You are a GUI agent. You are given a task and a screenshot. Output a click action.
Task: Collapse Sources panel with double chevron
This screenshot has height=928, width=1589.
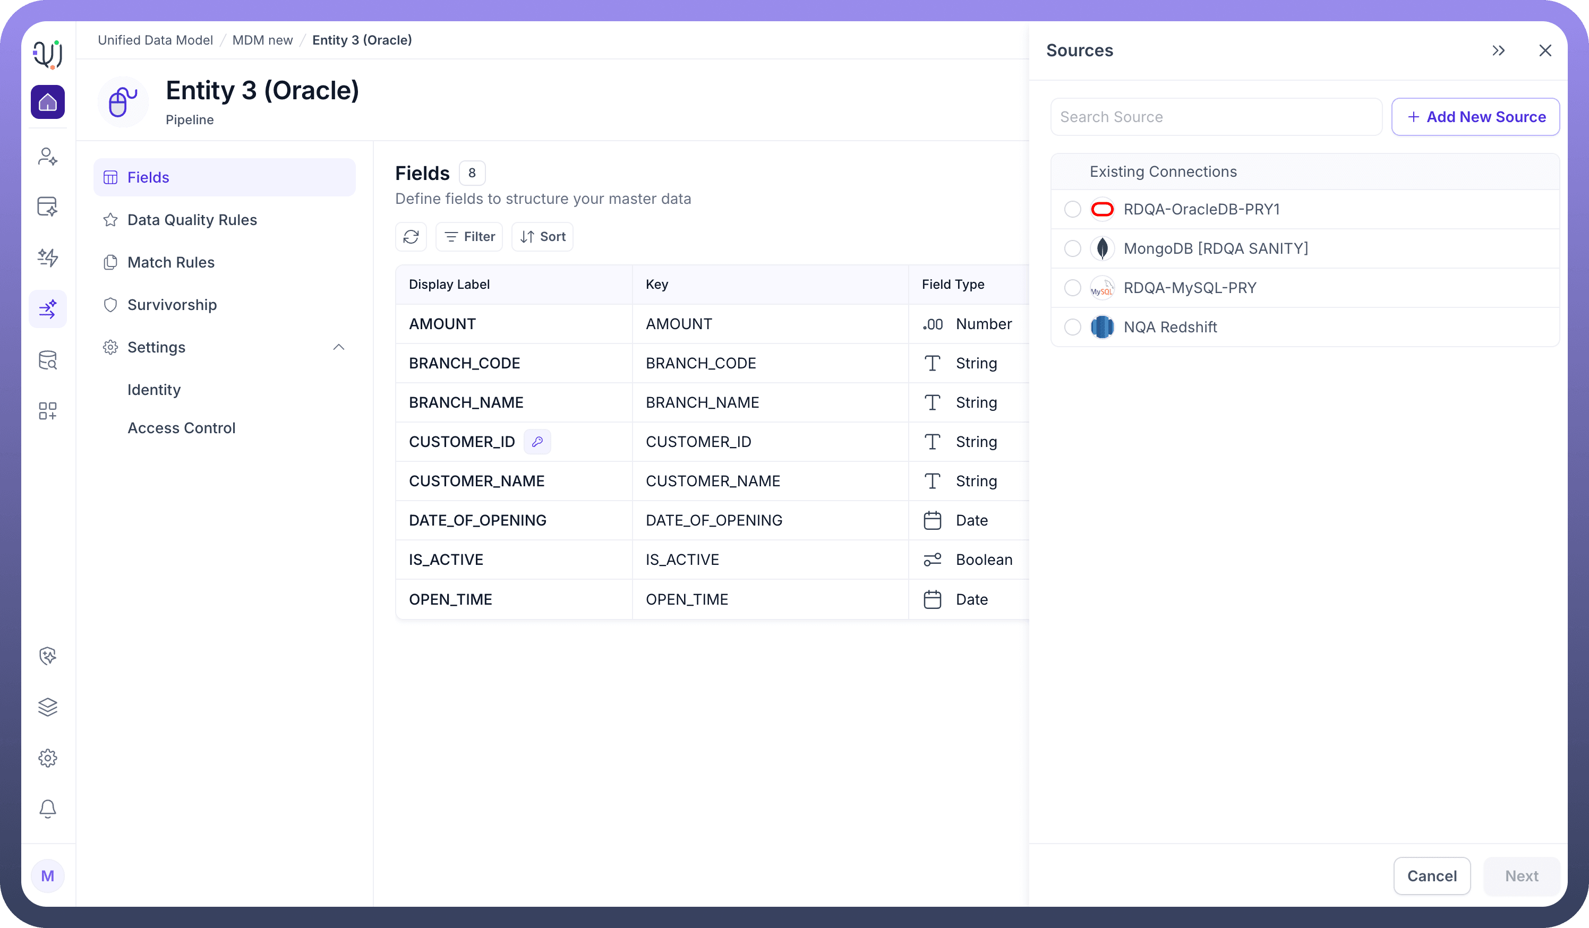click(x=1498, y=50)
